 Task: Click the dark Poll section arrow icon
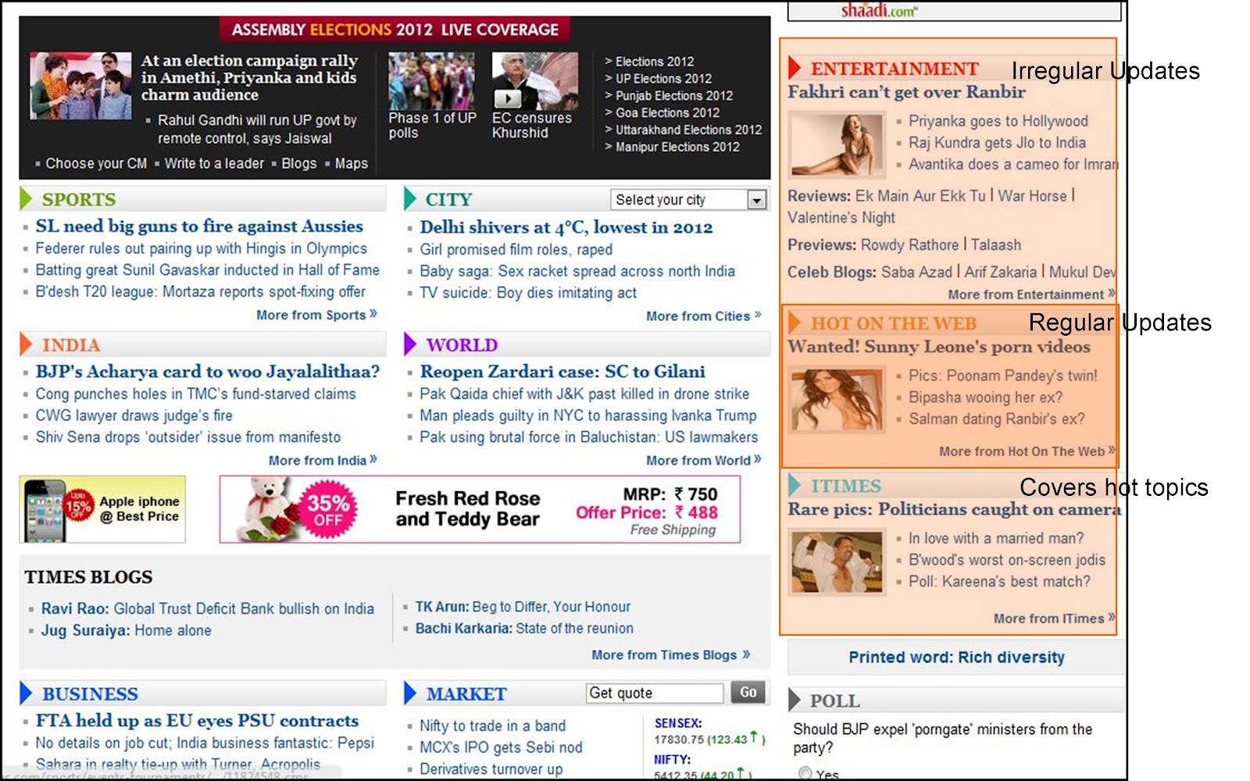tap(795, 700)
